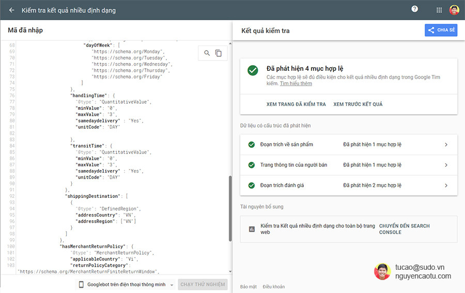
Task: Open the Google apps grid
Action: pos(439,10)
